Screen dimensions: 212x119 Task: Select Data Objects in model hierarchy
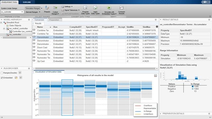point(15,25)
